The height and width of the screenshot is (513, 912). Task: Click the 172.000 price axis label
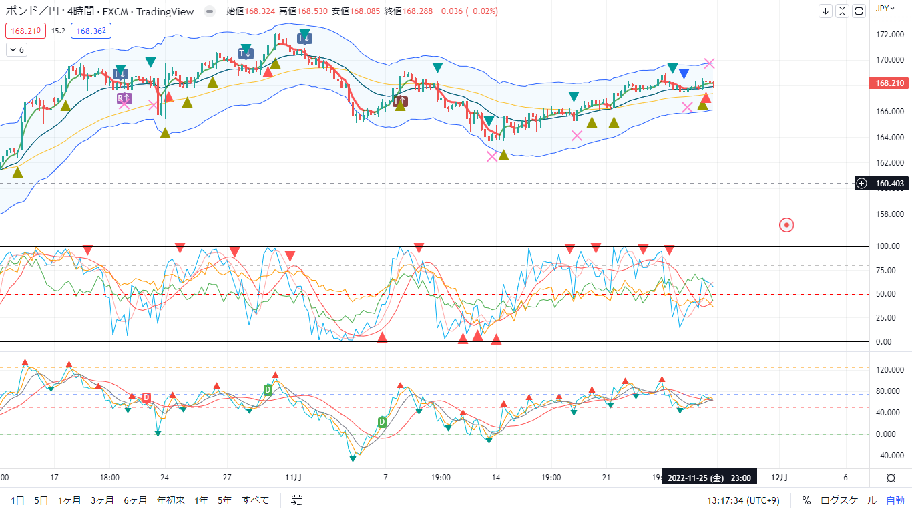point(889,35)
